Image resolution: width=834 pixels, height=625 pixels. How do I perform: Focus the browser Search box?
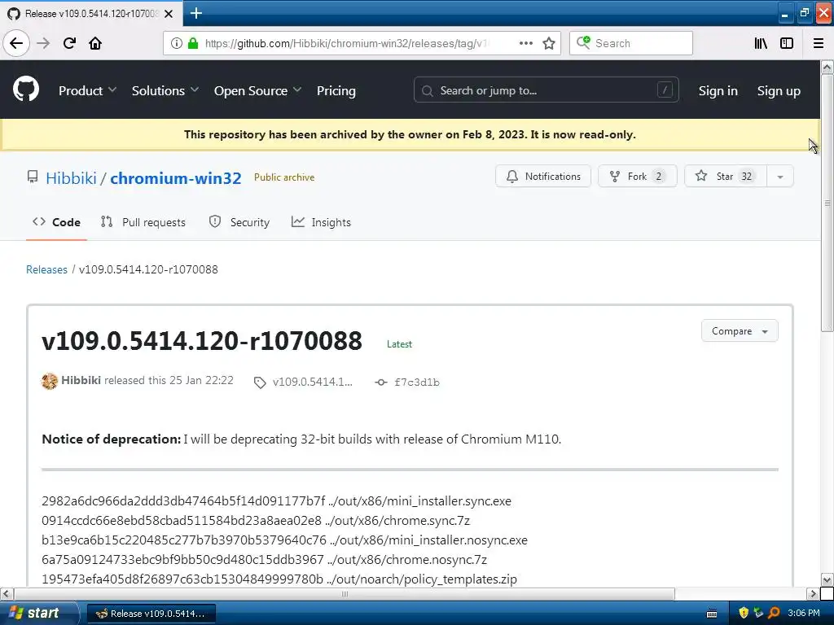(631, 43)
